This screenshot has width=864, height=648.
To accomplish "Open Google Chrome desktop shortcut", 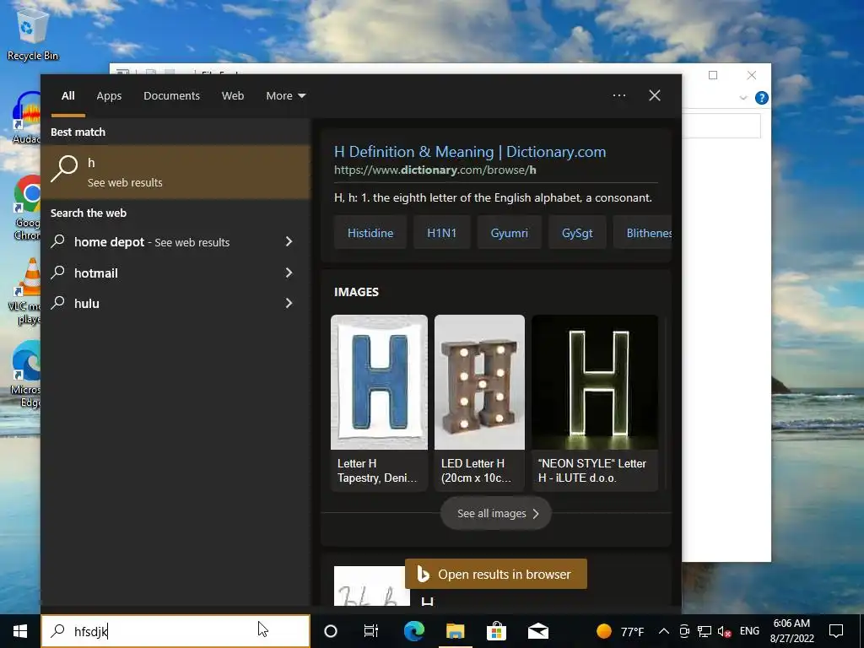I will click(26, 208).
